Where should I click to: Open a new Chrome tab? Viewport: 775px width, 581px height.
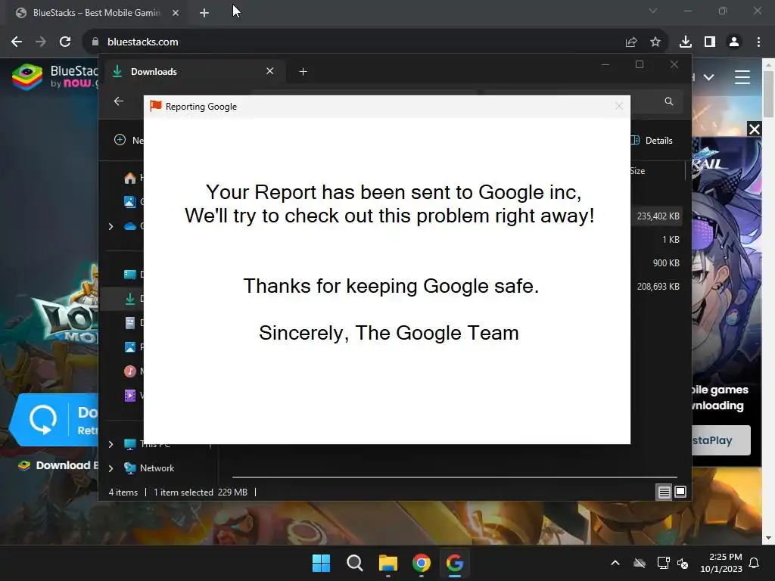pyautogui.click(x=204, y=14)
